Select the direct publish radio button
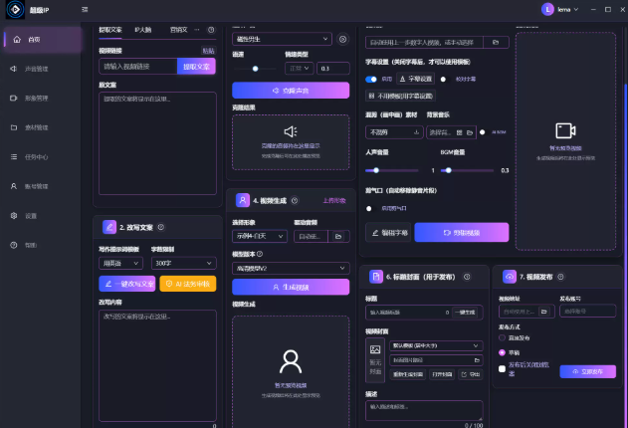Viewport: 628px width, 428px height. point(502,337)
